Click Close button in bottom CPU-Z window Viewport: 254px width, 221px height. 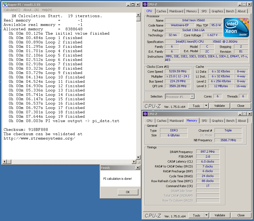pos(241,215)
